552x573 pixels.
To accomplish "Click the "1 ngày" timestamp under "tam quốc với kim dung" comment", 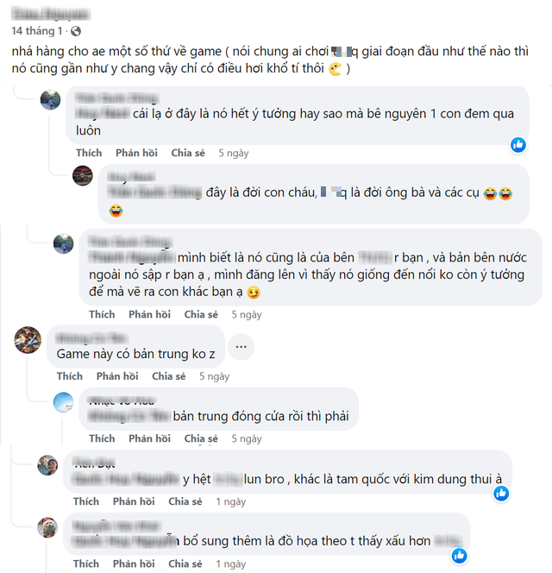I will click(230, 501).
